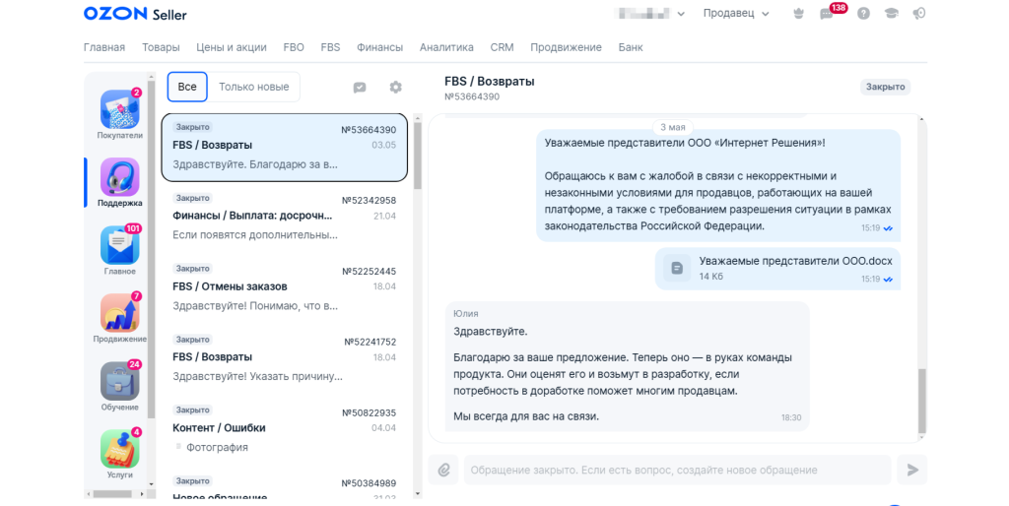The height and width of the screenshot is (506, 1009).
Task: Click the send message arrow button
Action: pyautogui.click(x=912, y=470)
